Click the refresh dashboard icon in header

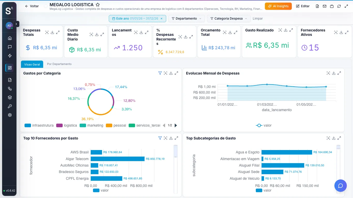tap(339, 6)
